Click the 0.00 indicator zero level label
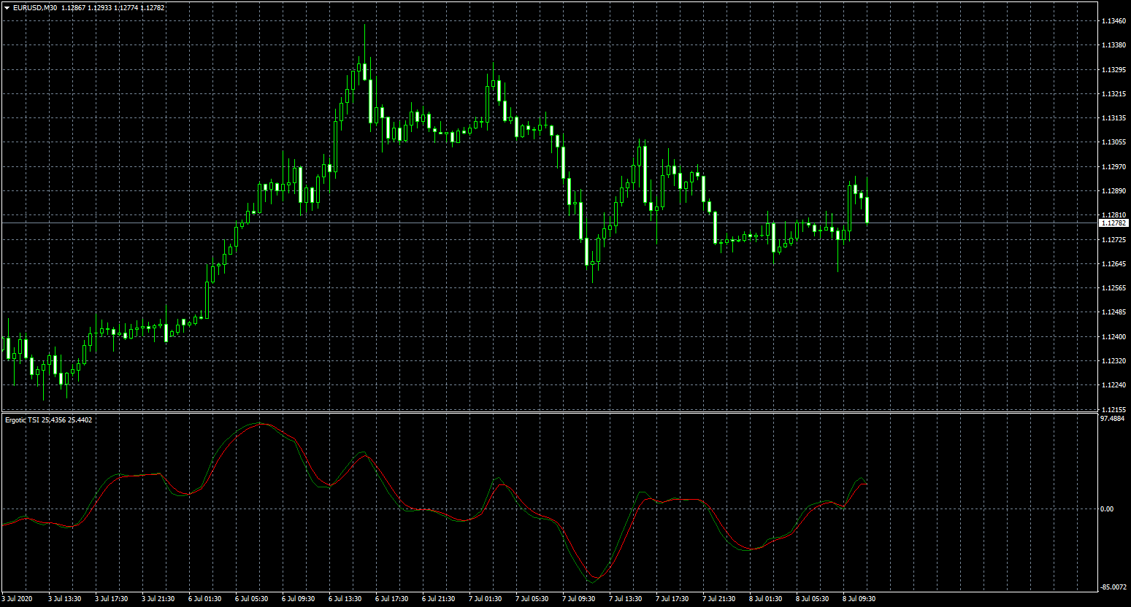This screenshot has height=607, width=1131. tap(1108, 509)
